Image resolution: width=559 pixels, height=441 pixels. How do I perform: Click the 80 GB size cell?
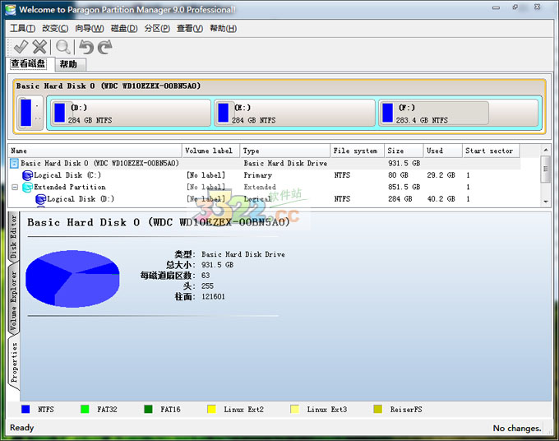398,175
